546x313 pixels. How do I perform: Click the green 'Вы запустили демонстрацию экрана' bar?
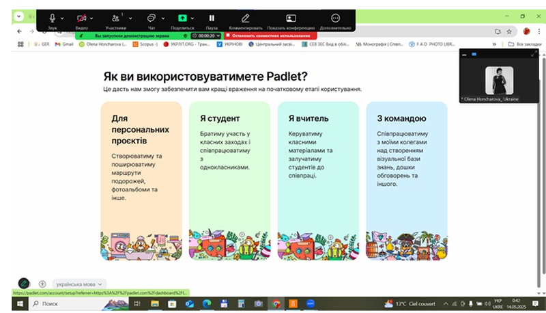[x=132, y=36]
